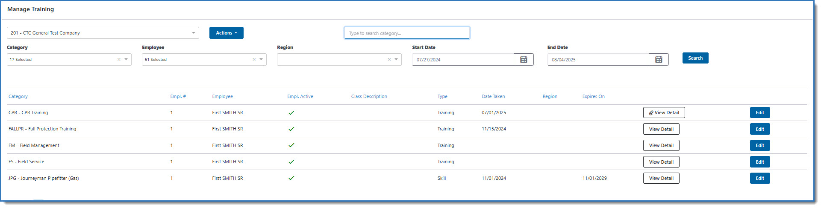Click date taken 07/01/2025 in CPR row
This screenshot has height=208, width=821.
coord(494,113)
